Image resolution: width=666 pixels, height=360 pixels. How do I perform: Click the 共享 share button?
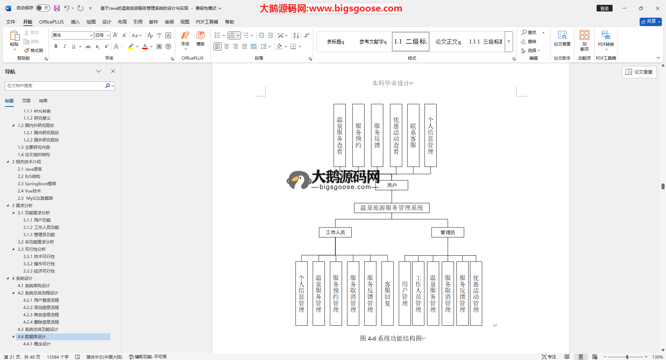650,22
